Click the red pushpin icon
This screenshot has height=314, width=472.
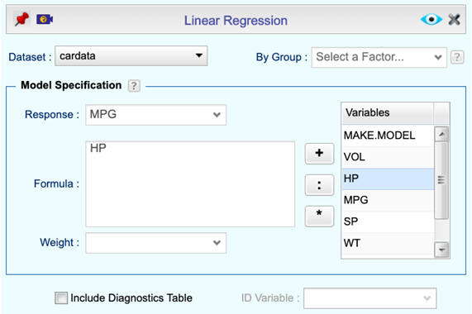(x=21, y=20)
